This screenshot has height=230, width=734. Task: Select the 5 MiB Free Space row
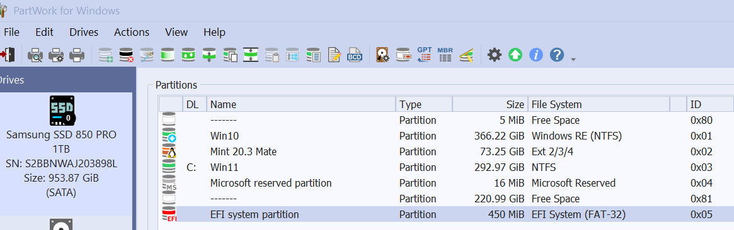point(446,121)
